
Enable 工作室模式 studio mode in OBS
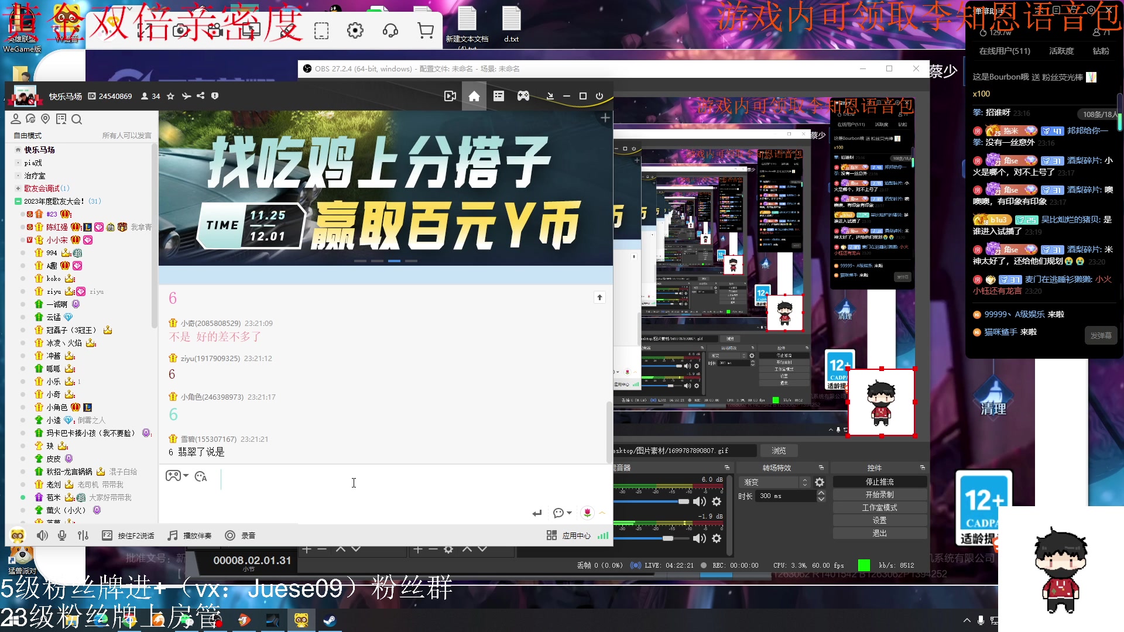[879, 507]
